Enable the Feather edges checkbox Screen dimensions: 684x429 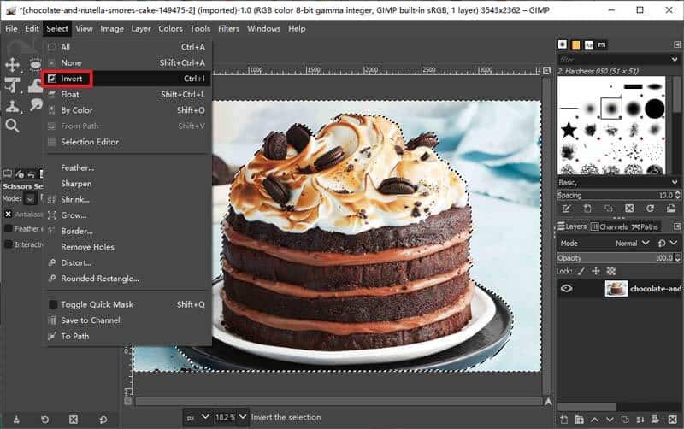[x=8, y=228]
